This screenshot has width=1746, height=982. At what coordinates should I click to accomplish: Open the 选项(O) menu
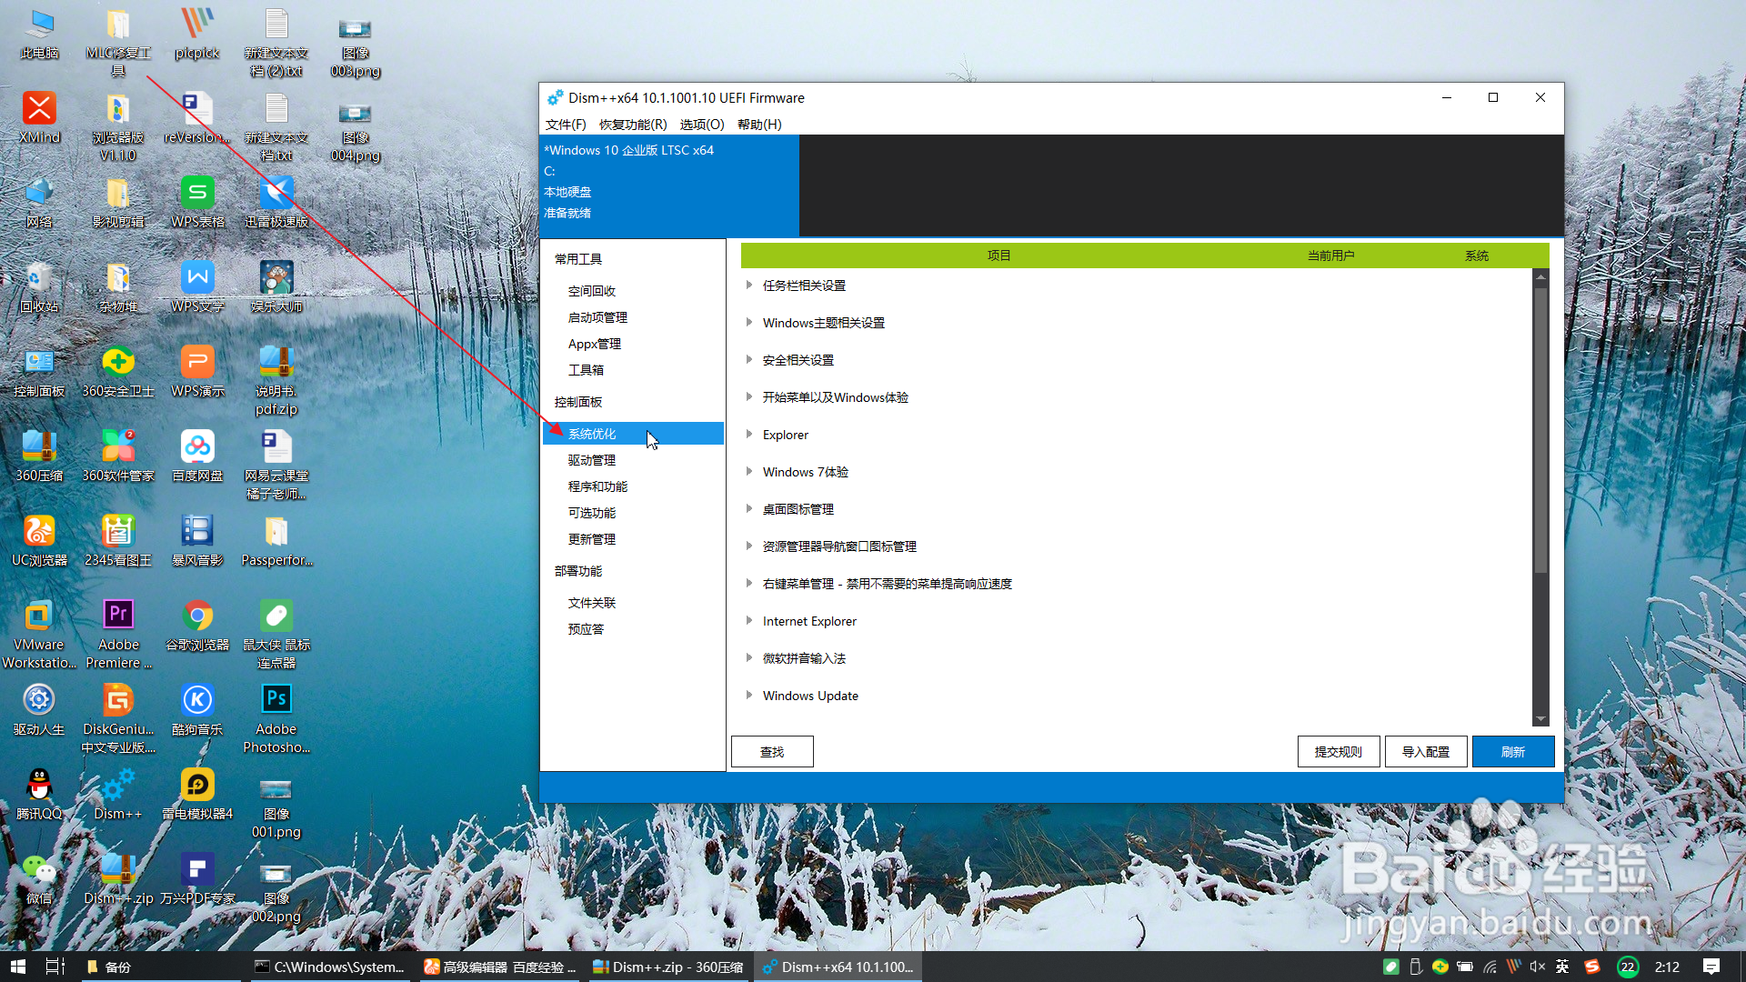701,125
